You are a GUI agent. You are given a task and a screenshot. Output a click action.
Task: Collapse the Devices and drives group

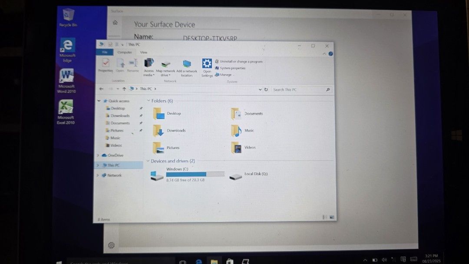[148, 161]
